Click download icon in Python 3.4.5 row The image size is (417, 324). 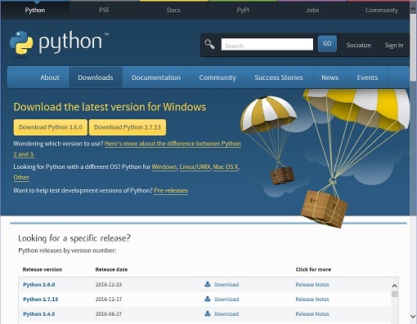click(x=208, y=313)
